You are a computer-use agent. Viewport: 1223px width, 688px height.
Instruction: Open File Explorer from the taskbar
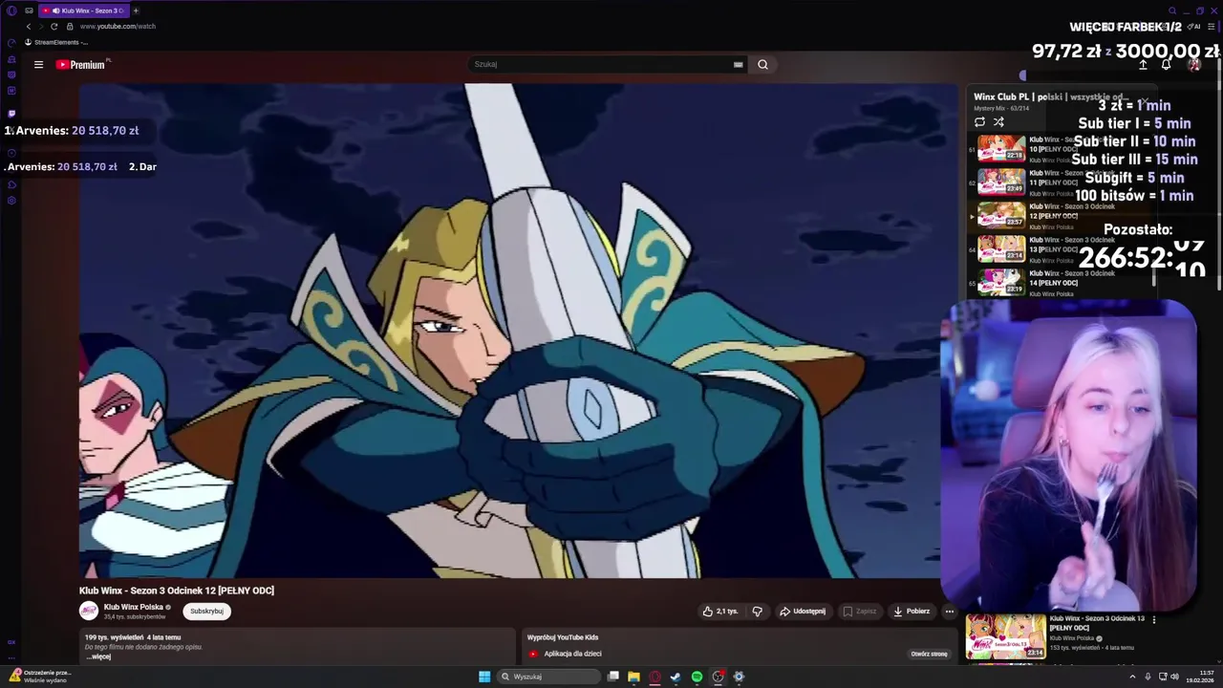633,677
